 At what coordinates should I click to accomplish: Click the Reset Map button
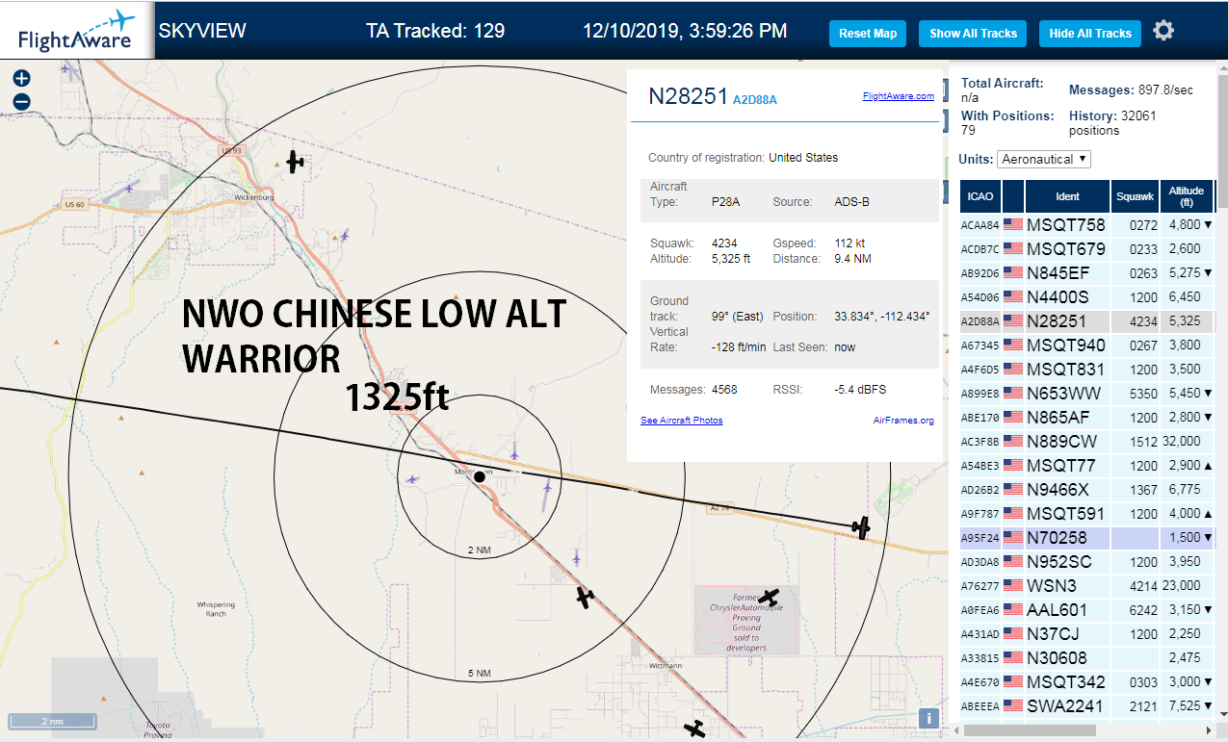868,33
